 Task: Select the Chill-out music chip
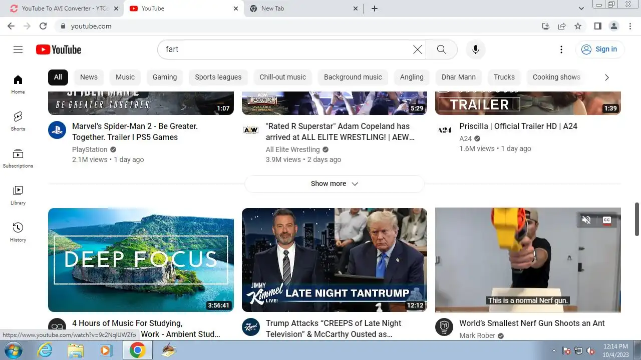pos(283,77)
